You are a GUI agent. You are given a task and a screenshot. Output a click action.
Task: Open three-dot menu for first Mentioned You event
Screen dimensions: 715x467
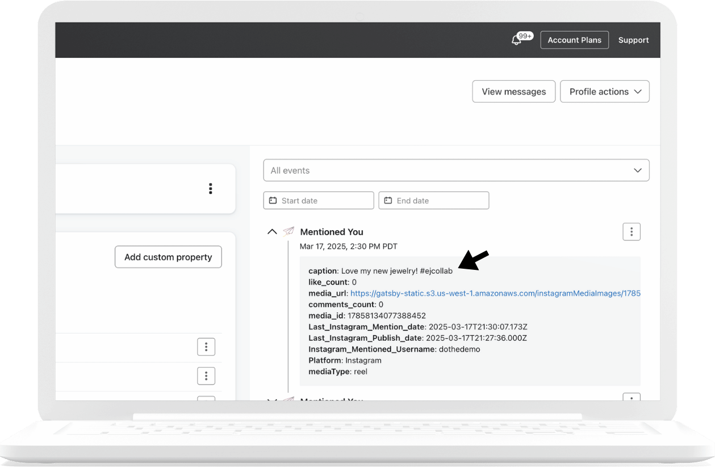pos(632,232)
